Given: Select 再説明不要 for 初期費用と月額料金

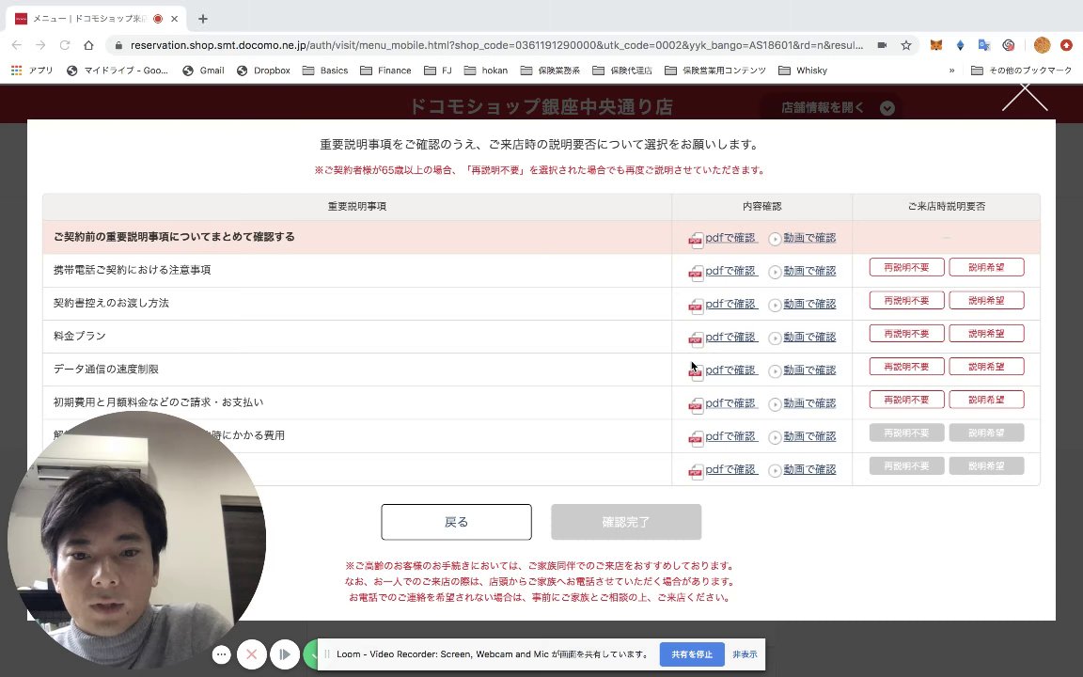Looking at the screenshot, I should [x=906, y=400].
